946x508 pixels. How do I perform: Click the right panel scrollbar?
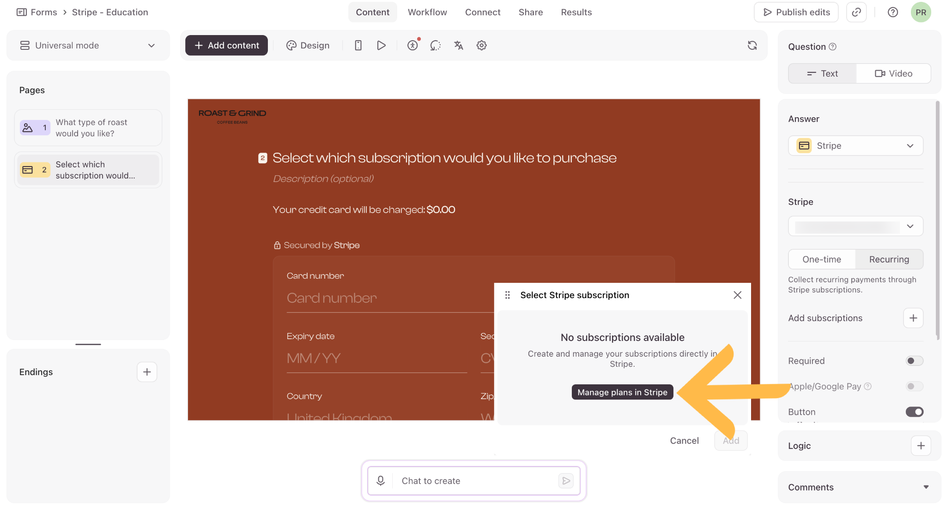click(937, 221)
